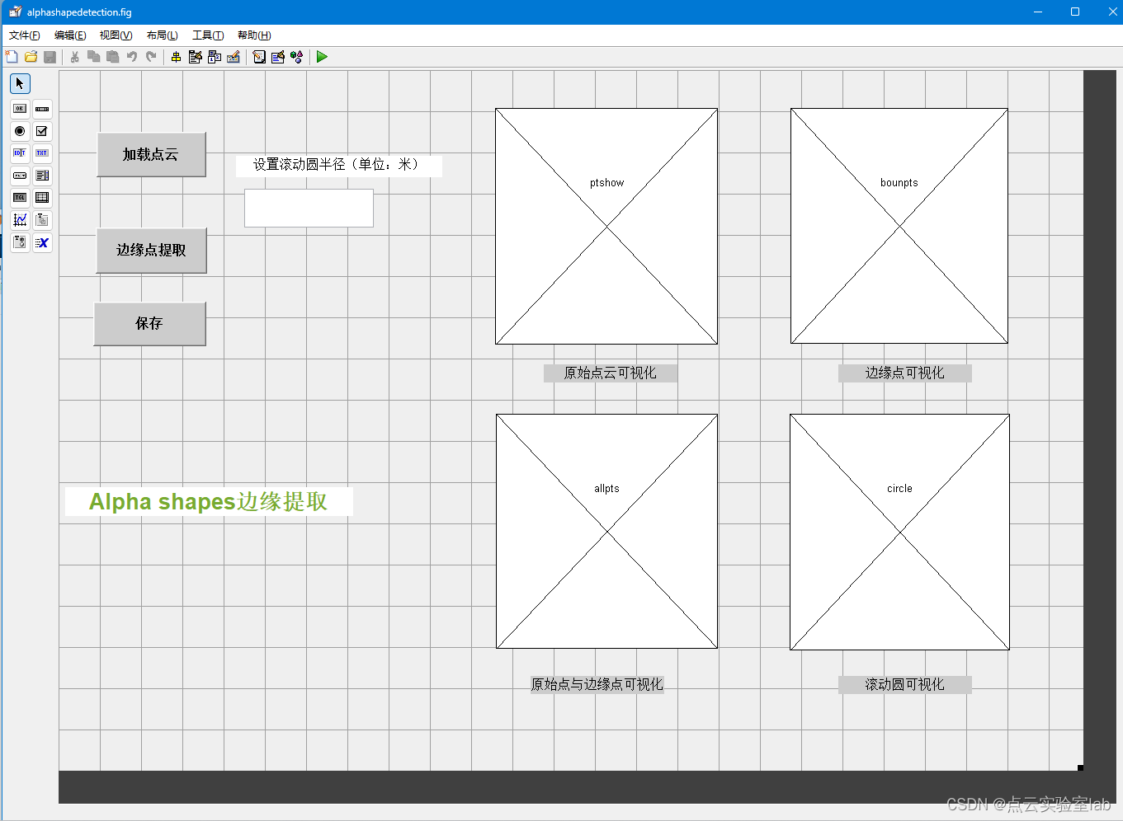The height and width of the screenshot is (821, 1123).
Task: Open the Property Inspector from the toolbar
Action: 277,57
